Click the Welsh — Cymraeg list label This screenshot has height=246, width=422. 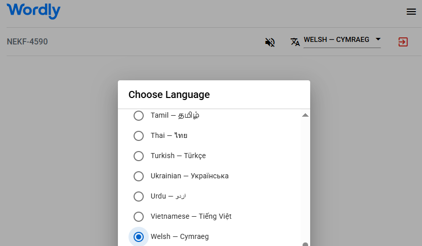(180, 236)
